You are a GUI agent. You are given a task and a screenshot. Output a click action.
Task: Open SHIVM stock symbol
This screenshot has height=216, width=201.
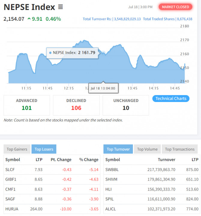[111, 179]
